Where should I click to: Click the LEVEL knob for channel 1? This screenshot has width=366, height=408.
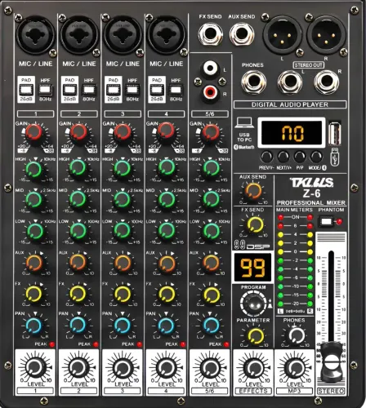(35, 368)
